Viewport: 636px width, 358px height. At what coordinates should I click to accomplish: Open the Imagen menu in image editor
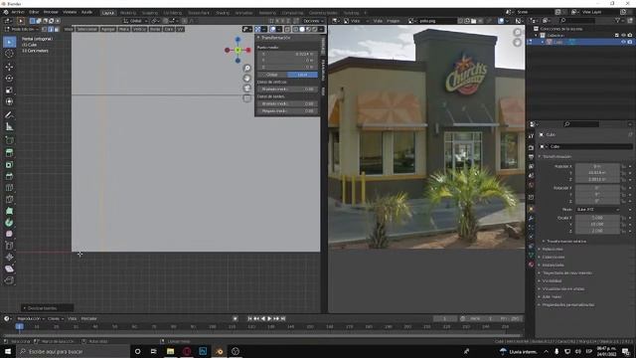394,21
